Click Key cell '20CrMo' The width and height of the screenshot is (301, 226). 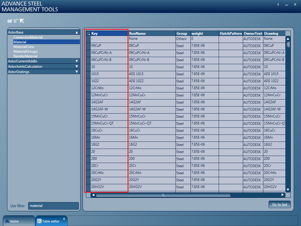[x=109, y=173]
